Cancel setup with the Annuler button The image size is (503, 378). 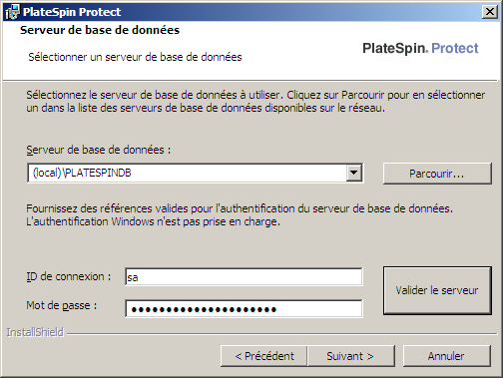click(x=447, y=356)
